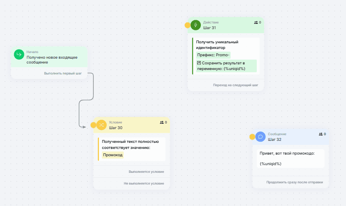The width and height of the screenshot is (346, 206).
Task: Click the blue message bubble icon
Action: (260, 137)
